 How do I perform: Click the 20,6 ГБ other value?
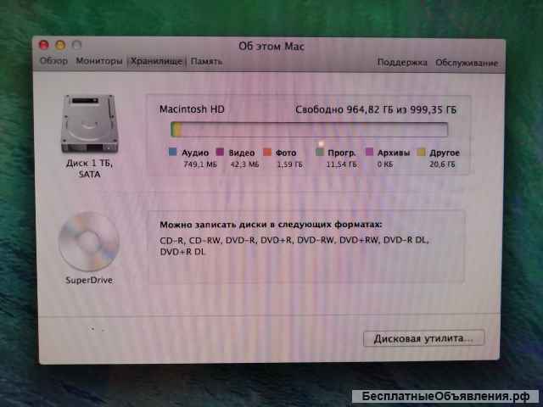coord(442,164)
